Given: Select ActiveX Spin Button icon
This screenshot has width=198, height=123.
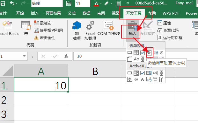Looking at the screenshot, I should pyautogui.click(x=130, y=79).
